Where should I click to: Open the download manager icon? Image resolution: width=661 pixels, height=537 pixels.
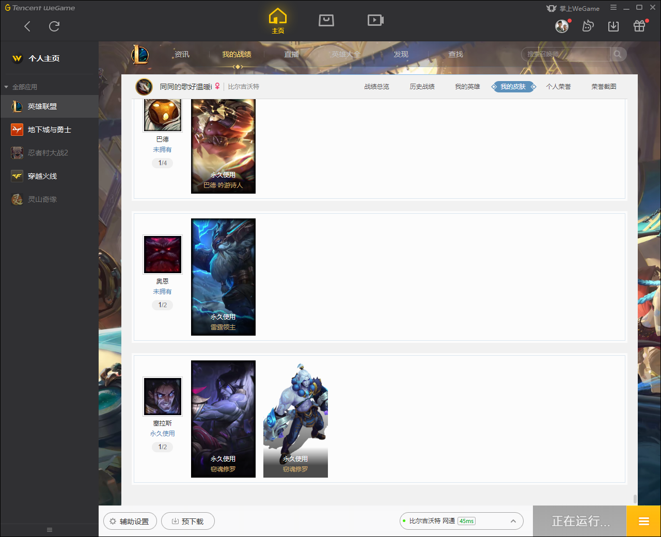pos(613,26)
